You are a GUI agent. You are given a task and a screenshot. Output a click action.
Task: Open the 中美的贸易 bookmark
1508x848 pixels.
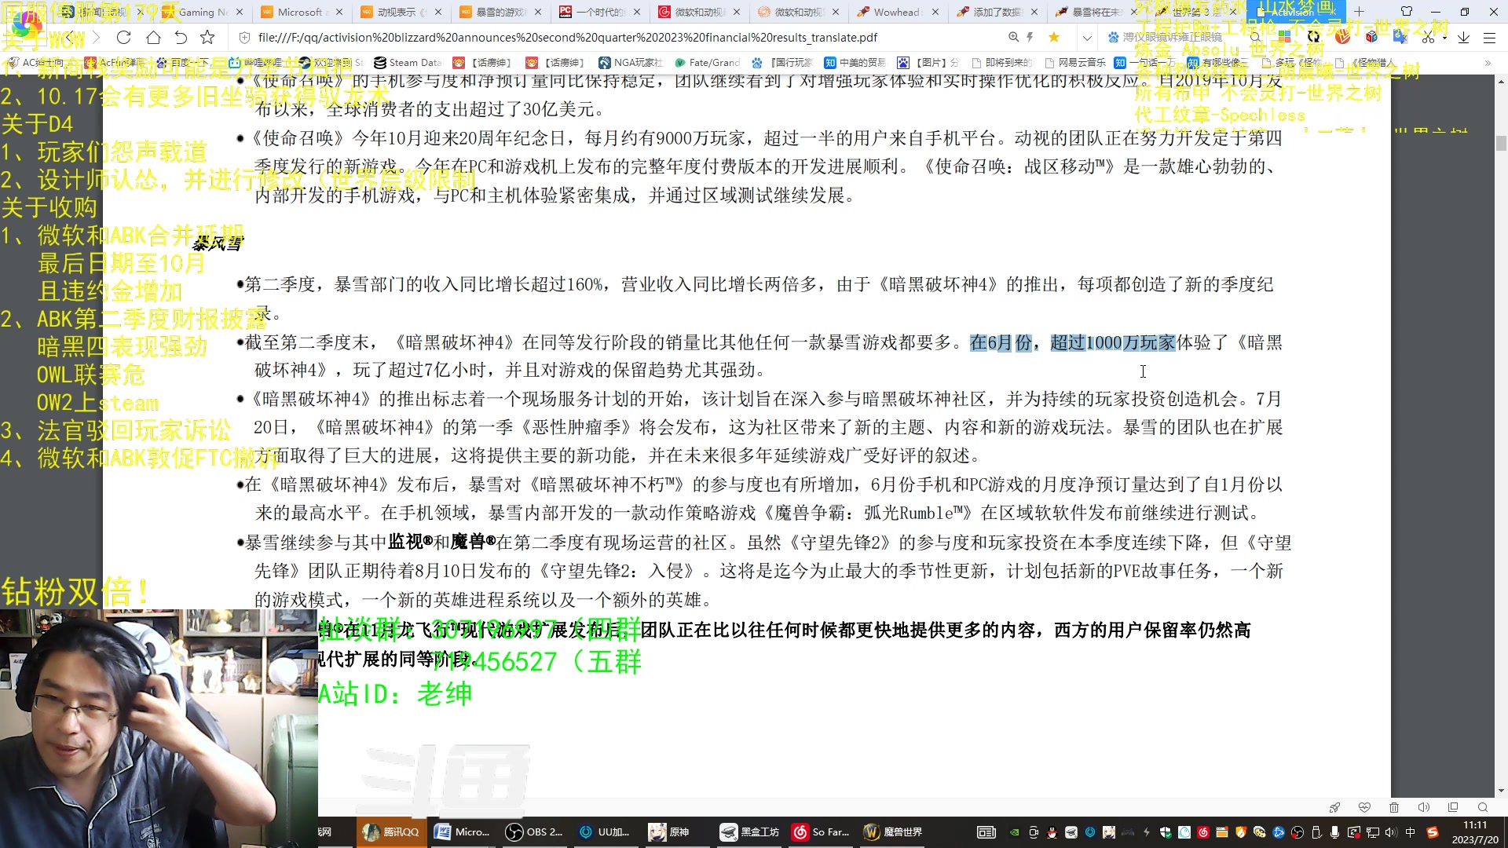coord(855,63)
